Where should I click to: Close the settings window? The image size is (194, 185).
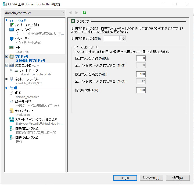188,4
